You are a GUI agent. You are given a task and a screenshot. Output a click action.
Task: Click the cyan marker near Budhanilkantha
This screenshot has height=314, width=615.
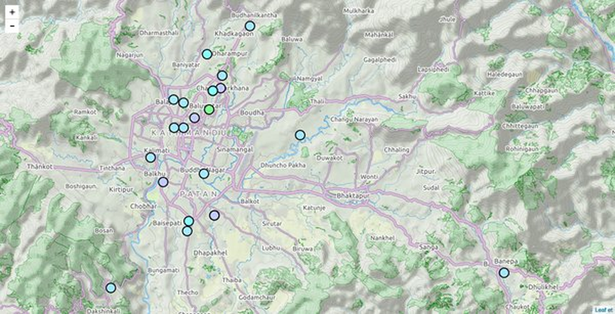click(x=250, y=26)
